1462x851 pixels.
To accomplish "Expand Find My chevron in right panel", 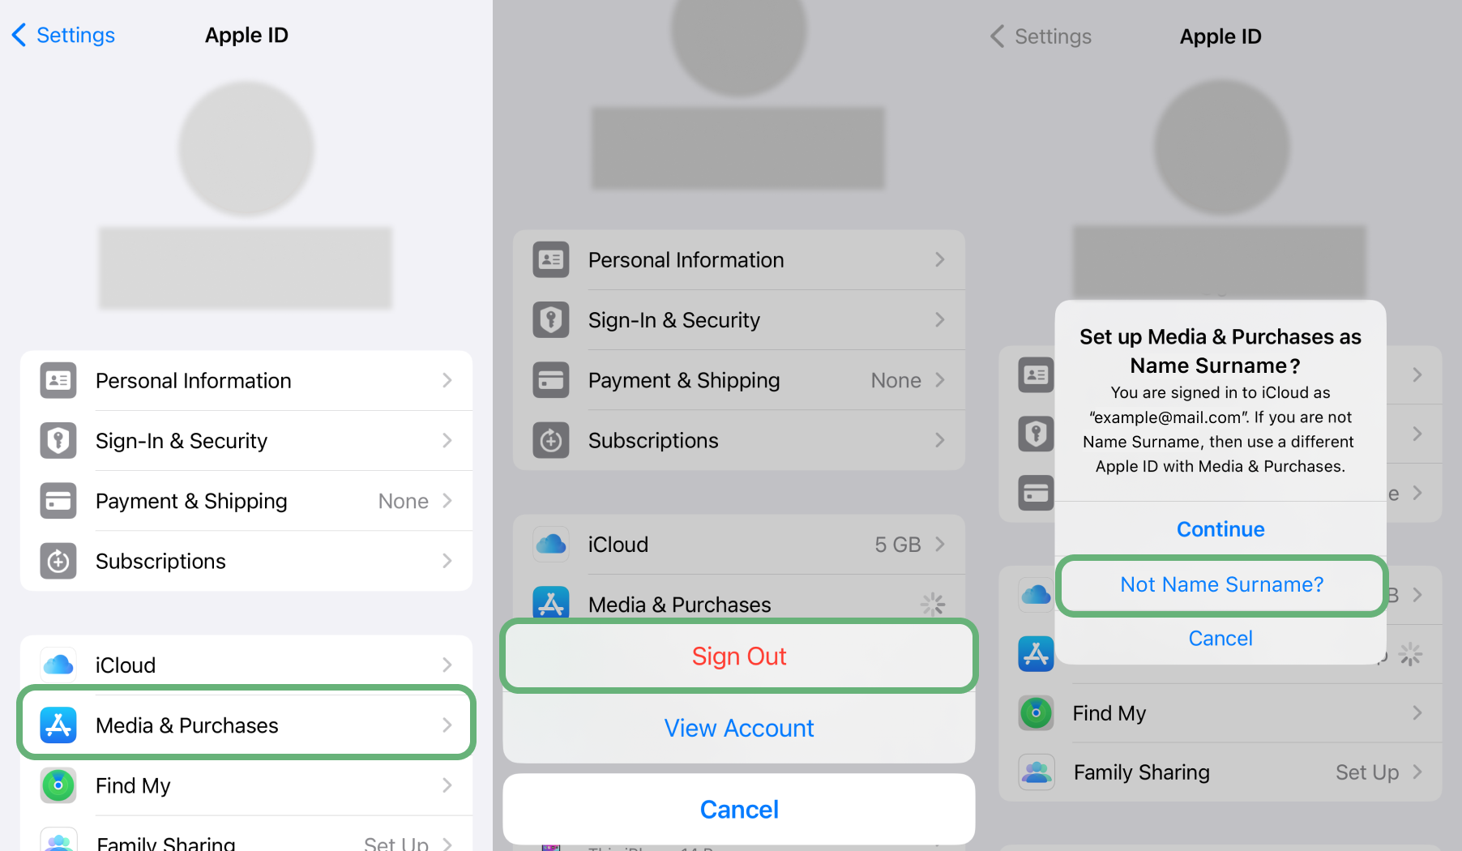I will coord(1417,713).
